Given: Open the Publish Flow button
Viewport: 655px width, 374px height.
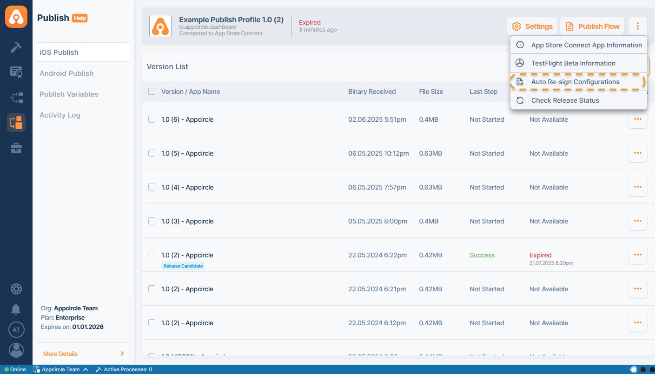Looking at the screenshot, I should click(x=592, y=26).
